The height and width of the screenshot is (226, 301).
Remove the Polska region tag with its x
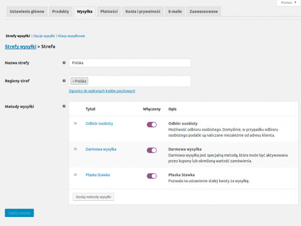point(73,81)
